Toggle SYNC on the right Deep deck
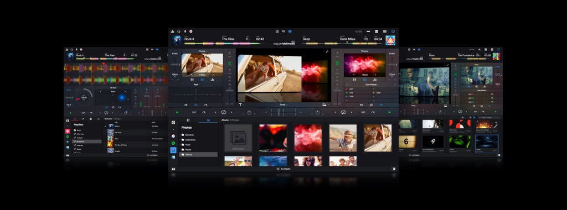 [391, 54]
